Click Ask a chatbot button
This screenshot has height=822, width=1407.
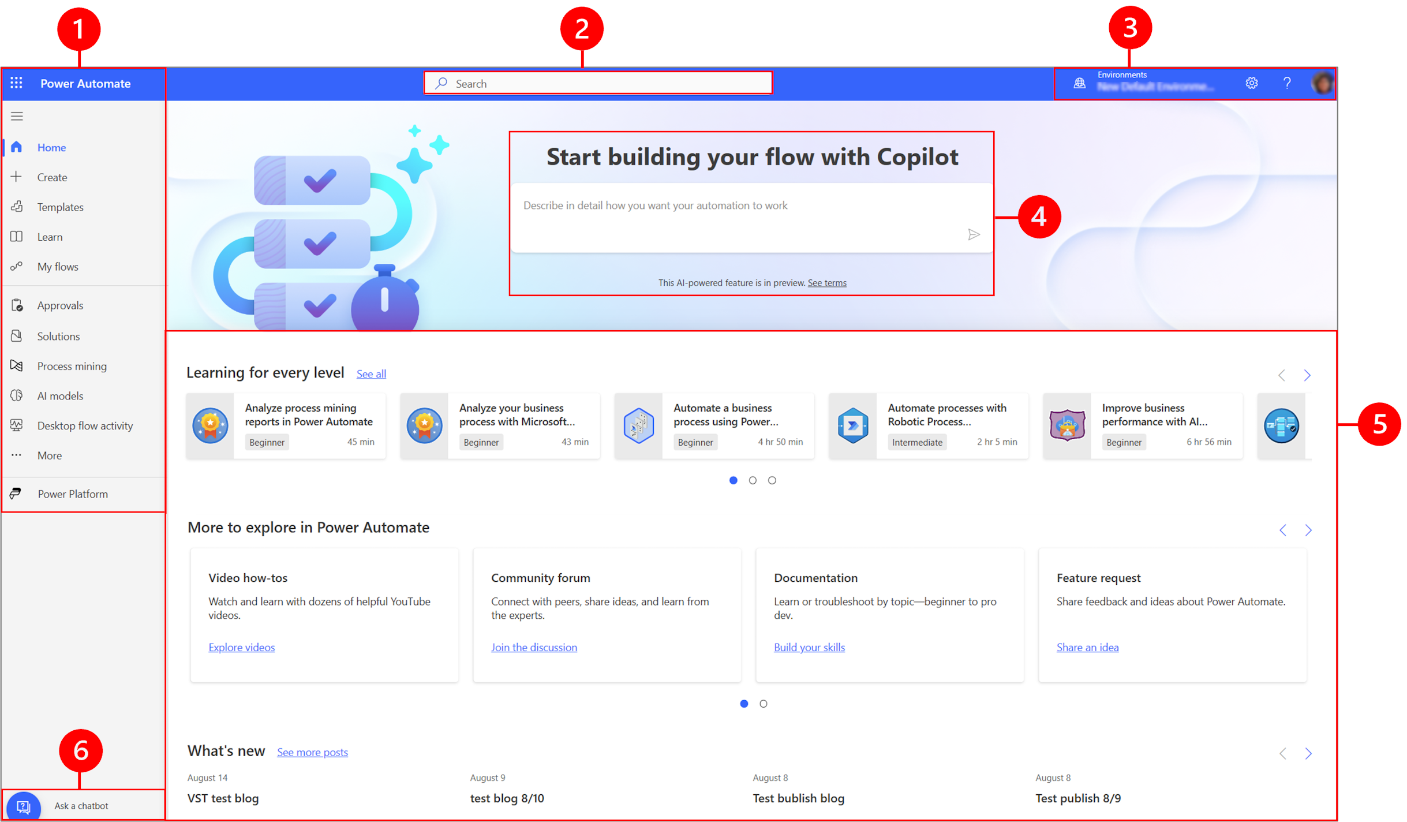click(x=80, y=805)
